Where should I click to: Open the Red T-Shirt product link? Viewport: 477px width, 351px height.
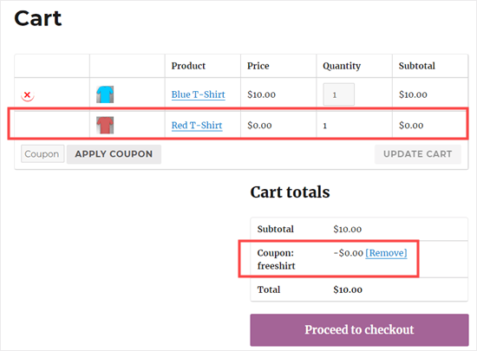(197, 125)
